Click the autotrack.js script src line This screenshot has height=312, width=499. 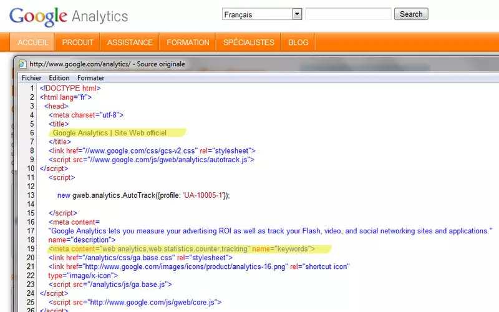coord(151,160)
